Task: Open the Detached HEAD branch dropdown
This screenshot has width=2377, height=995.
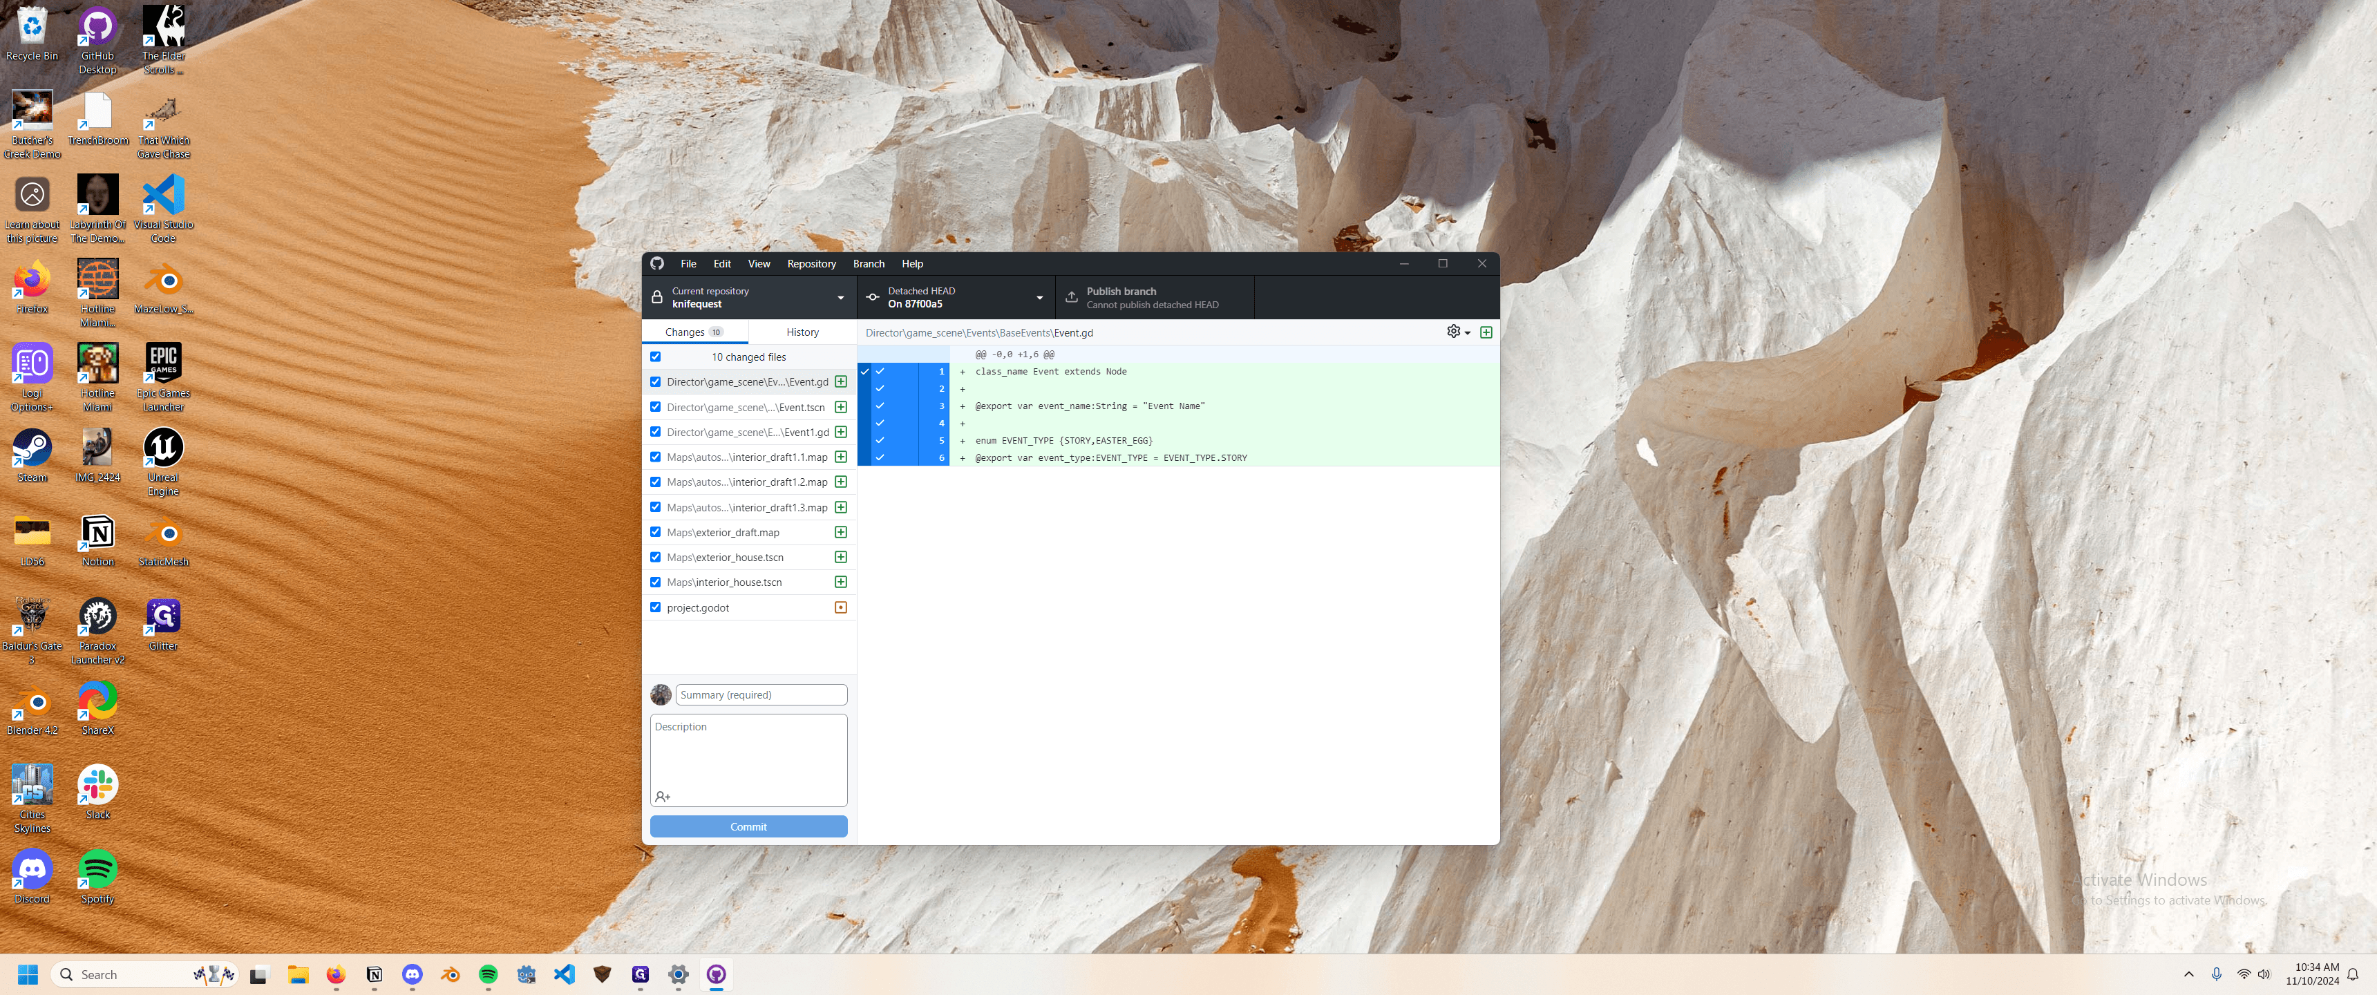Action: (x=956, y=297)
